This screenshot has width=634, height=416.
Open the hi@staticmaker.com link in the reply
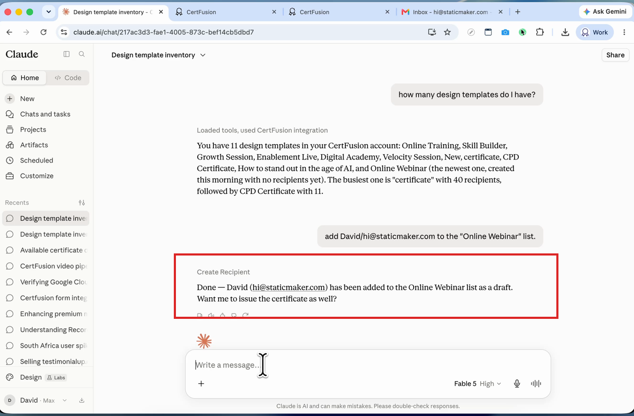point(288,287)
